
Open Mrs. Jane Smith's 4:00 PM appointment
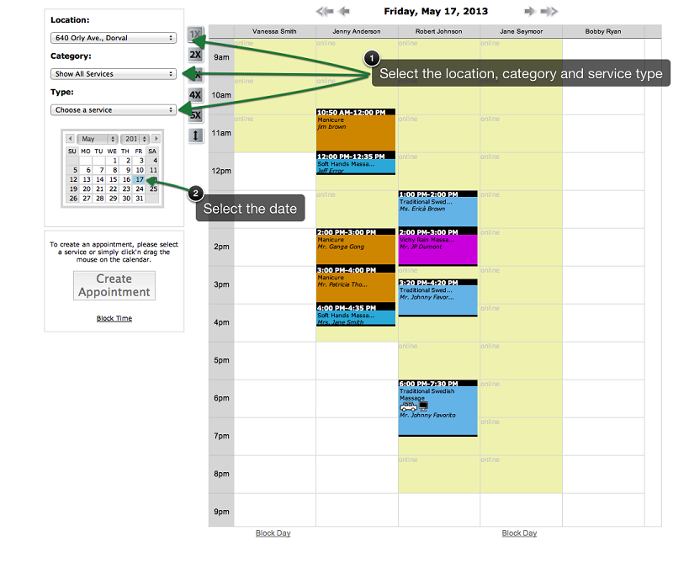pos(356,315)
